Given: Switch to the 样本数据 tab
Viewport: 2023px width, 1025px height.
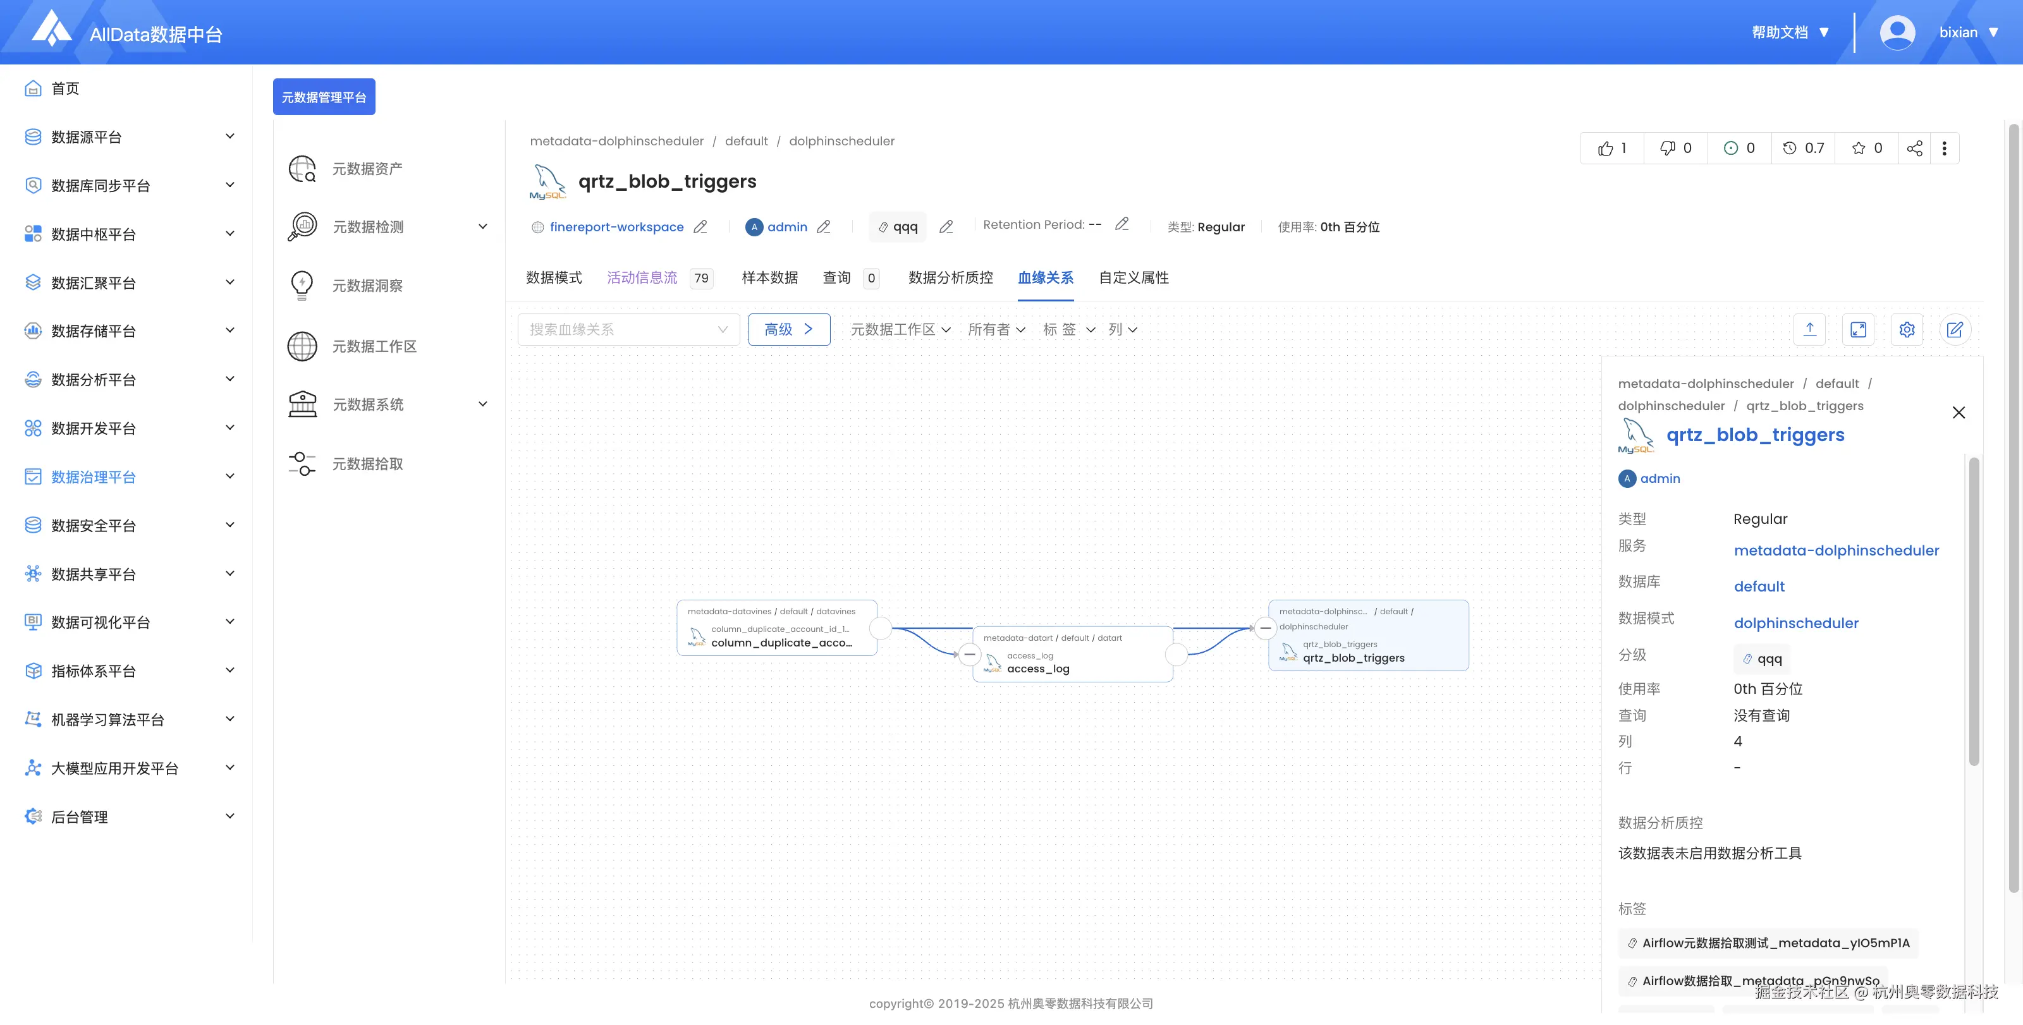Looking at the screenshot, I should pyautogui.click(x=769, y=278).
